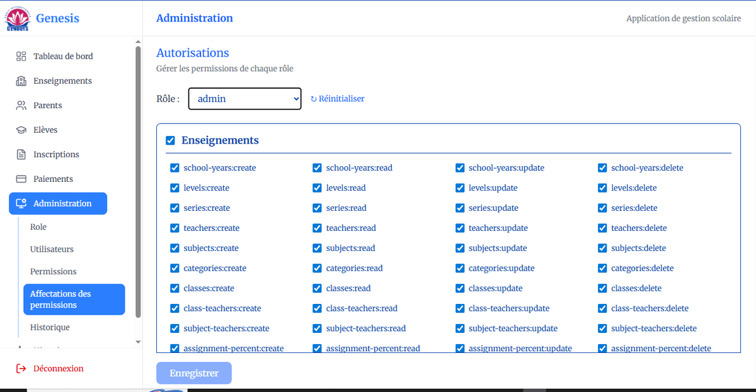The image size is (756, 392).
Task: Toggle the Enseignements group checkbox
Action: pyautogui.click(x=170, y=140)
